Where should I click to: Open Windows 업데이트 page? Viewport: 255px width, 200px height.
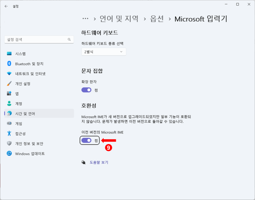click(39, 153)
